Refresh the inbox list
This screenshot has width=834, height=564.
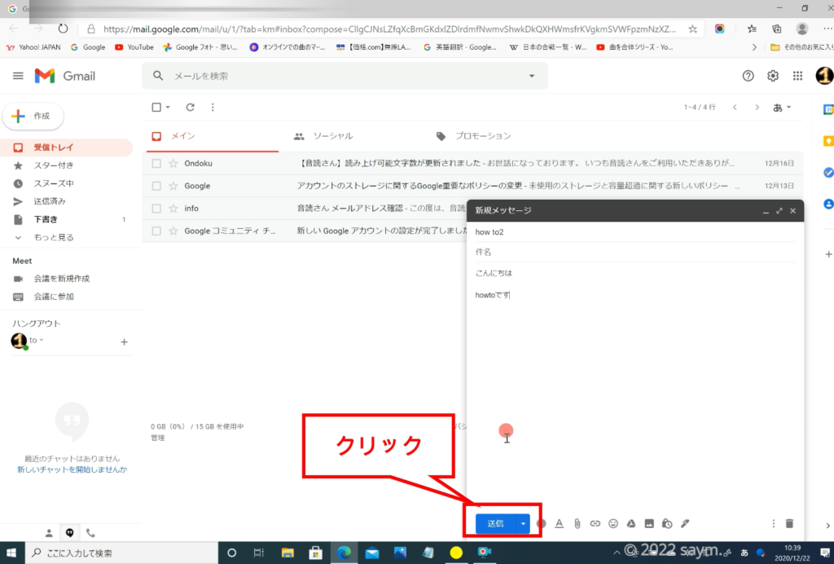pos(191,107)
